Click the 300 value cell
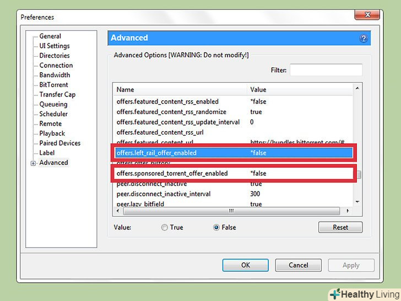The image size is (401, 301). [255, 193]
